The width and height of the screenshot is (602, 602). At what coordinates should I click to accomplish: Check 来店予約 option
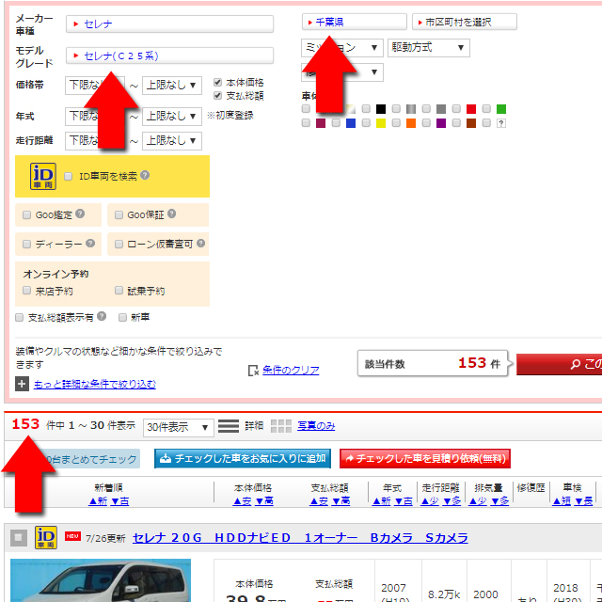[x=26, y=290]
